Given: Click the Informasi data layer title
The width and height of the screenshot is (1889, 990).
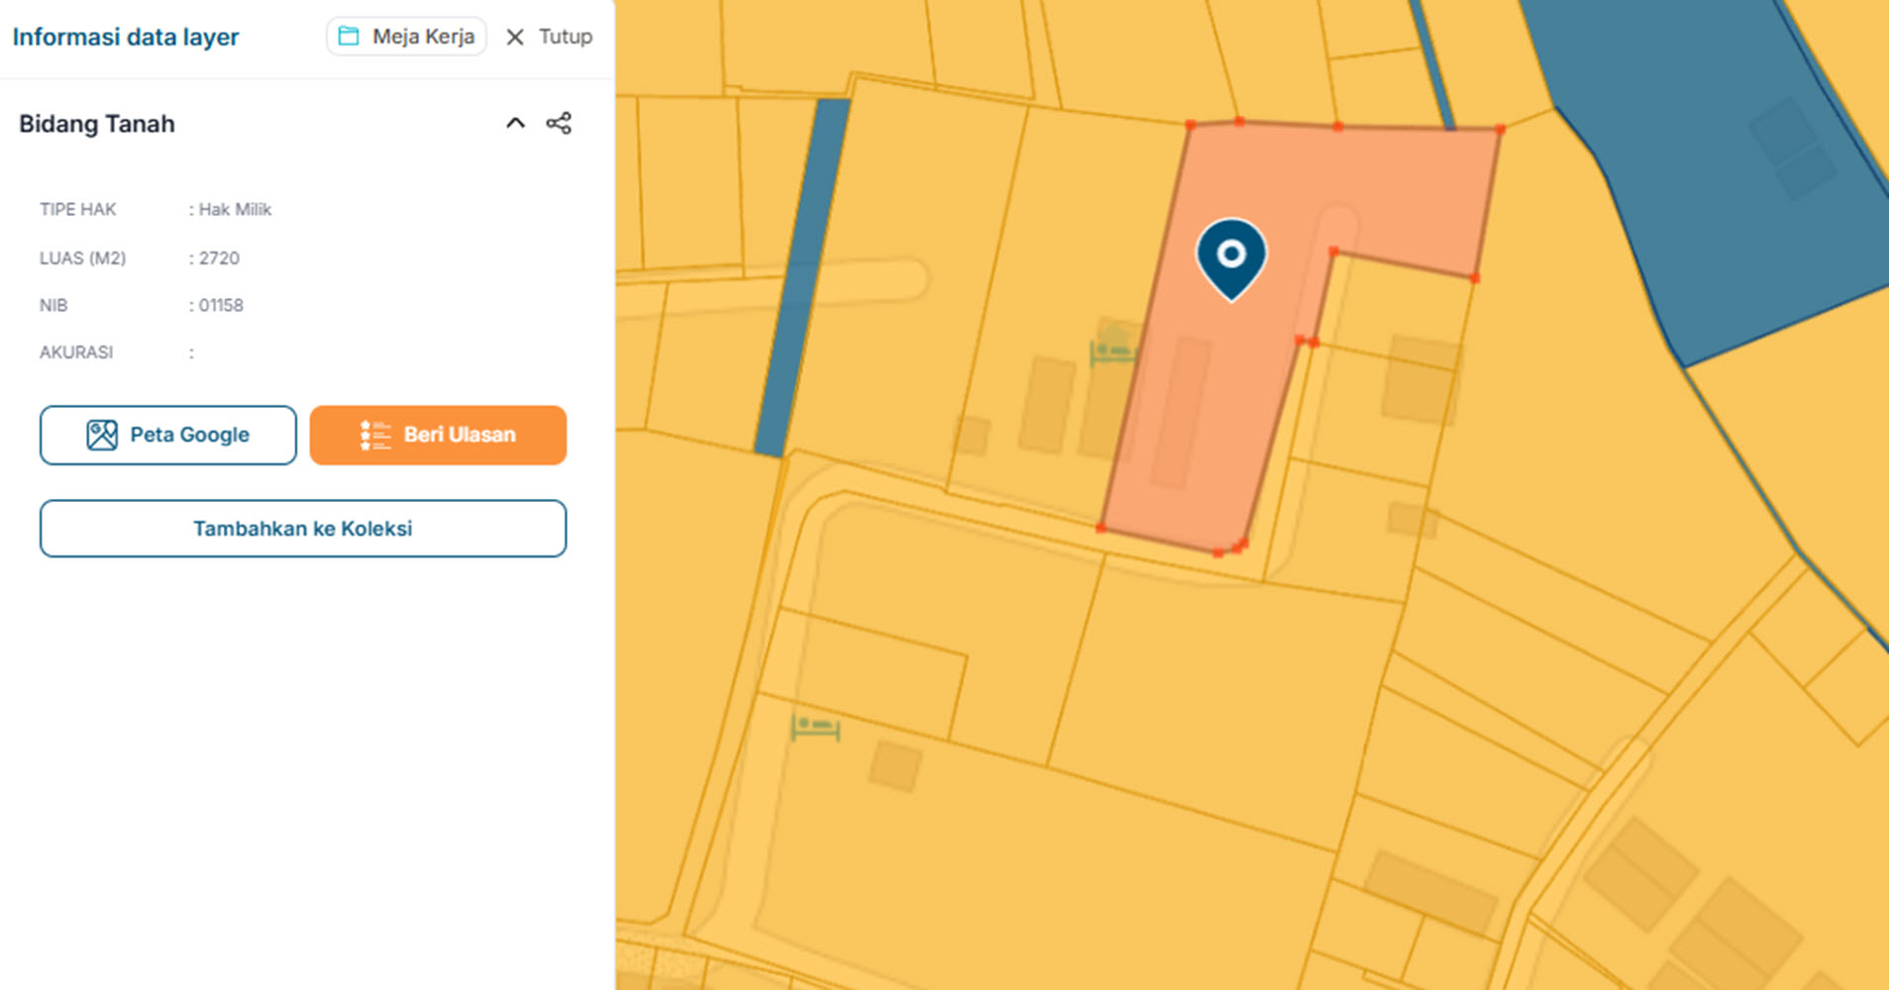Looking at the screenshot, I should click(126, 37).
